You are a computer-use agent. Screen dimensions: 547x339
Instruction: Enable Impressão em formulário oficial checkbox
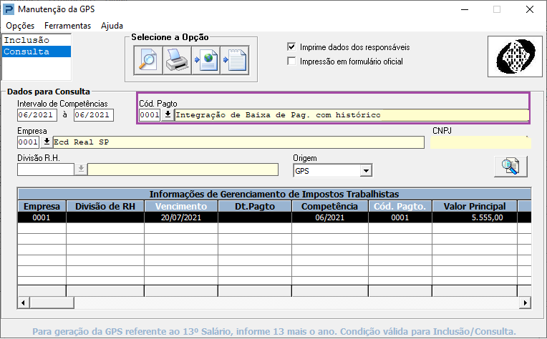click(291, 61)
